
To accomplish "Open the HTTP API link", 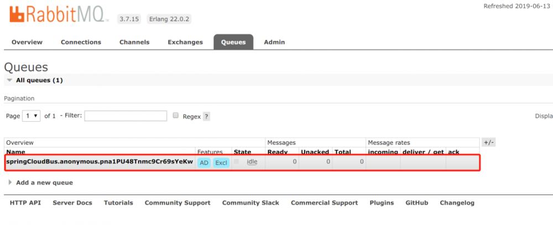I will (x=25, y=203).
